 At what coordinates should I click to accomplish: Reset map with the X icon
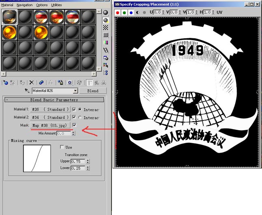click(x=31, y=82)
